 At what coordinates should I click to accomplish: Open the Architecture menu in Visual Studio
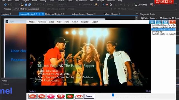81,1
